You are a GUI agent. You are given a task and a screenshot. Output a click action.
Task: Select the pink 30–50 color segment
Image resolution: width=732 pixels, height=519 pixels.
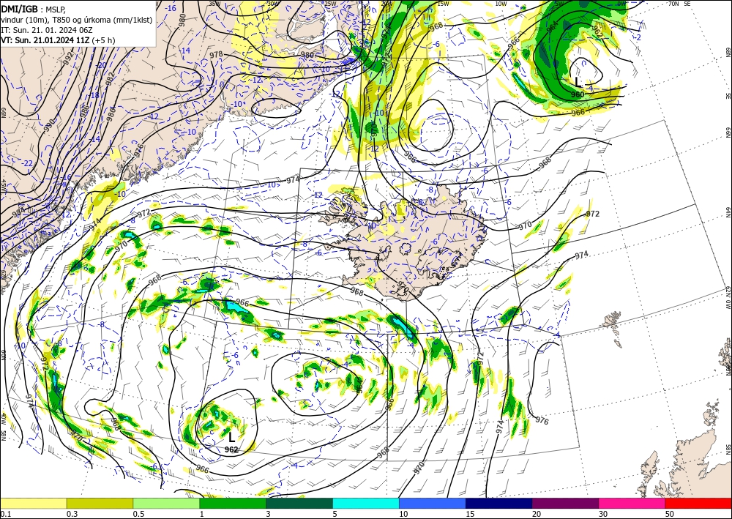coord(632,503)
